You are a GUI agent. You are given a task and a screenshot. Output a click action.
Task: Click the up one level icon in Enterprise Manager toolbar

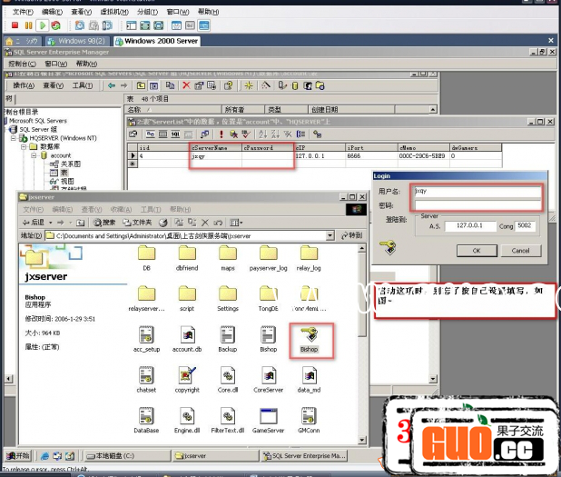coord(141,85)
